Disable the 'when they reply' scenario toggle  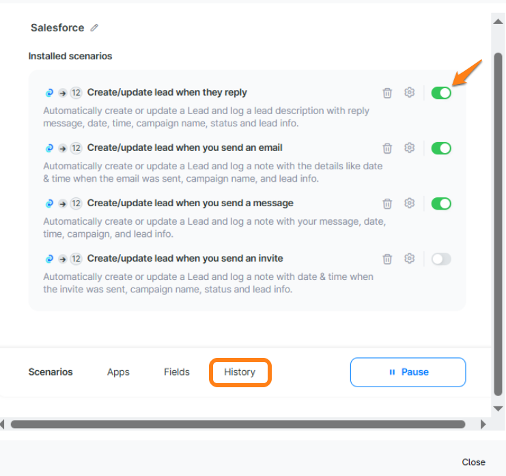point(441,93)
